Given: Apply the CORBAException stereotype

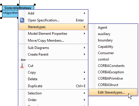Looking at the screenshot, I should (113, 72).
